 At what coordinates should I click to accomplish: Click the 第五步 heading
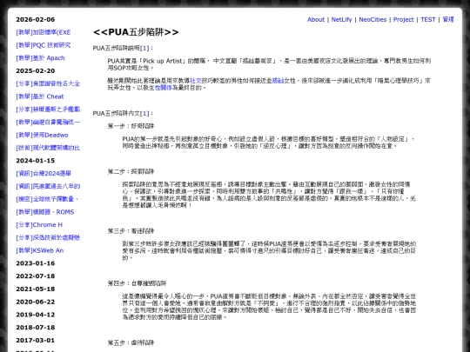click(x=131, y=342)
